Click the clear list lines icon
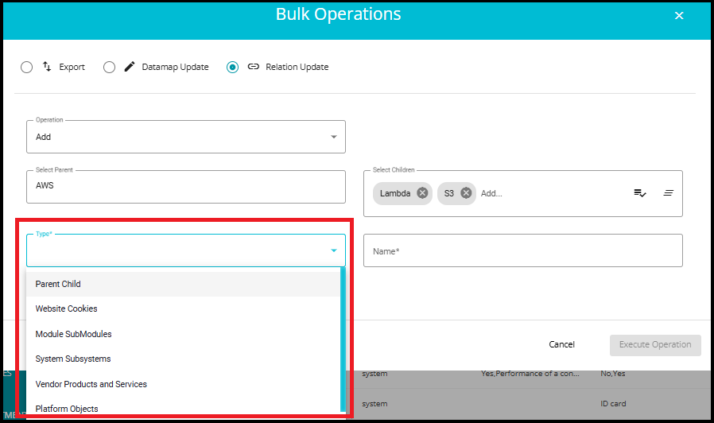The width and height of the screenshot is (714, 423). [x=668, y=193]
